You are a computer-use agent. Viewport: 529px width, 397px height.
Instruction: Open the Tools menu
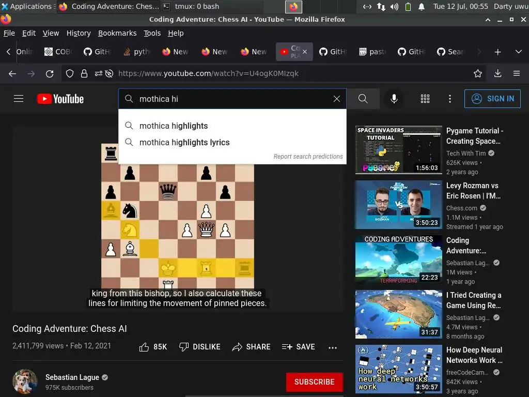point(152,33)
